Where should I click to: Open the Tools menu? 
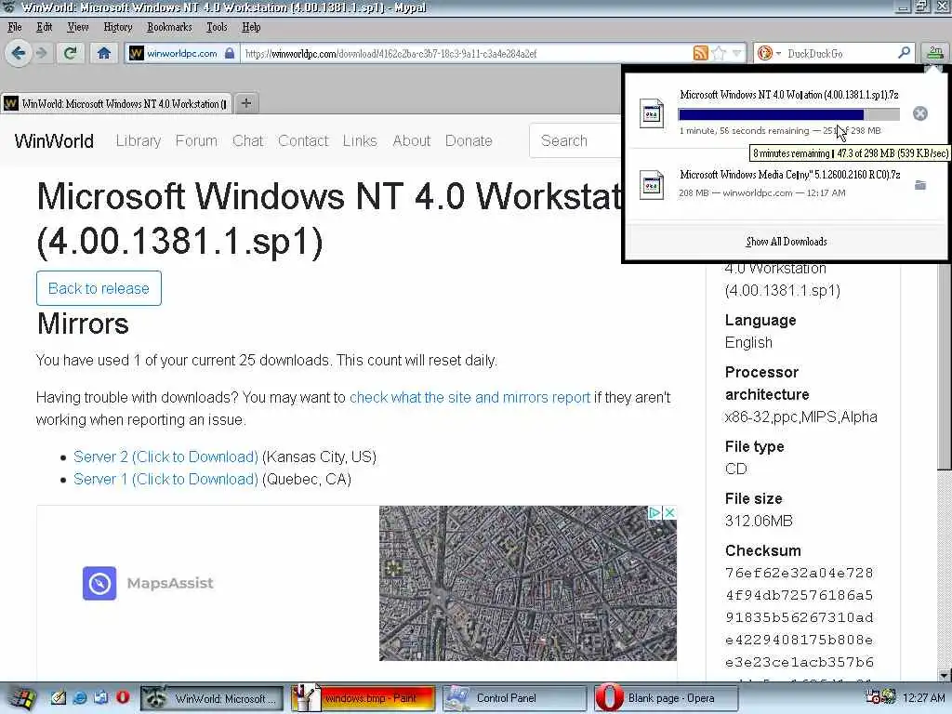(x=217, y=27)
